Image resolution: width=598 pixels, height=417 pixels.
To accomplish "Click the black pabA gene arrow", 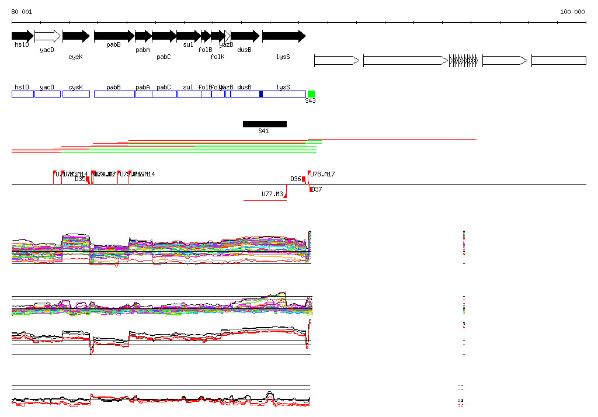I will coord(144,36).
